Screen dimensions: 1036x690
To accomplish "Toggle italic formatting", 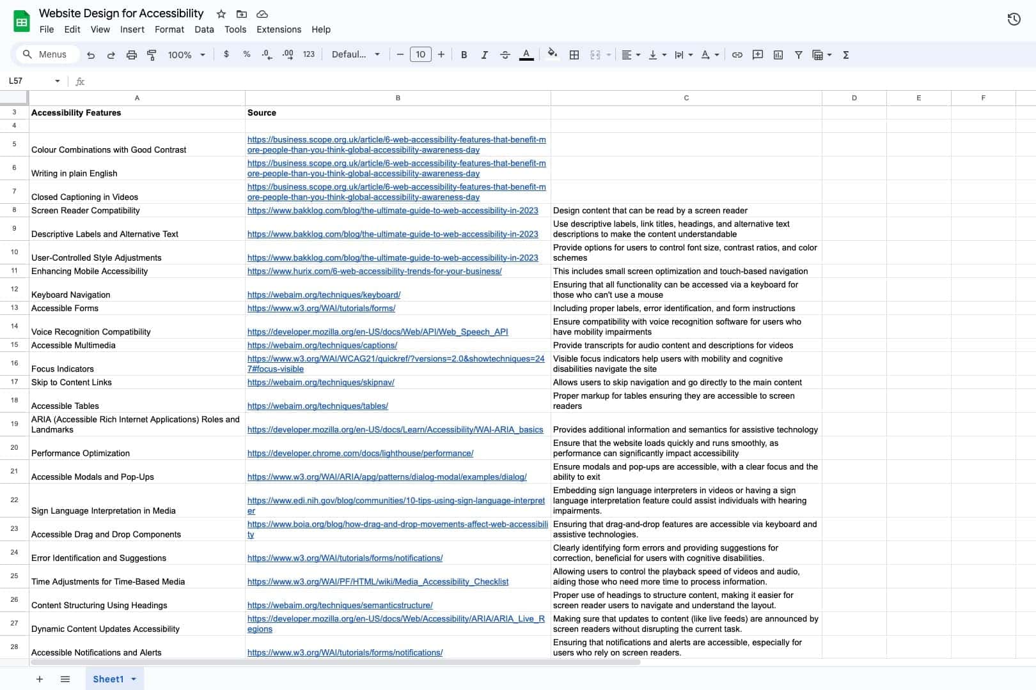I will coord(484,54).
